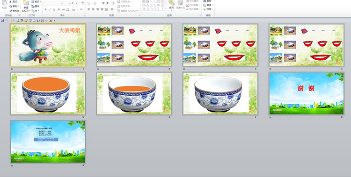Screen dimensions: 351x177
Task: Open the font name dropdown
Action: click(61, 3)
